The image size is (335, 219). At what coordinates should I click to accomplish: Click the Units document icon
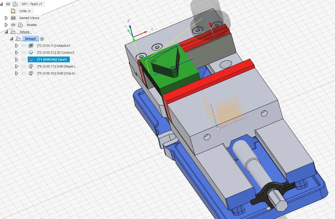(x=13, y=11)
